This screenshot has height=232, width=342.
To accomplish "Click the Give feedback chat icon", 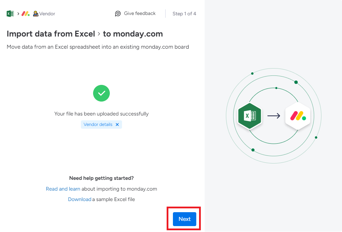I will 118,14.
